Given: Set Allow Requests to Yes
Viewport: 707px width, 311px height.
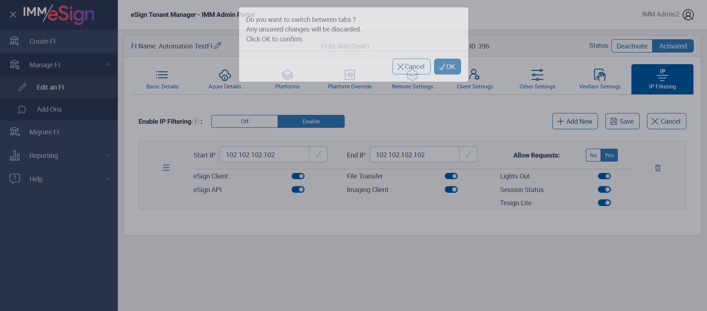Looking at the screenshot, I should coord(609,155).
